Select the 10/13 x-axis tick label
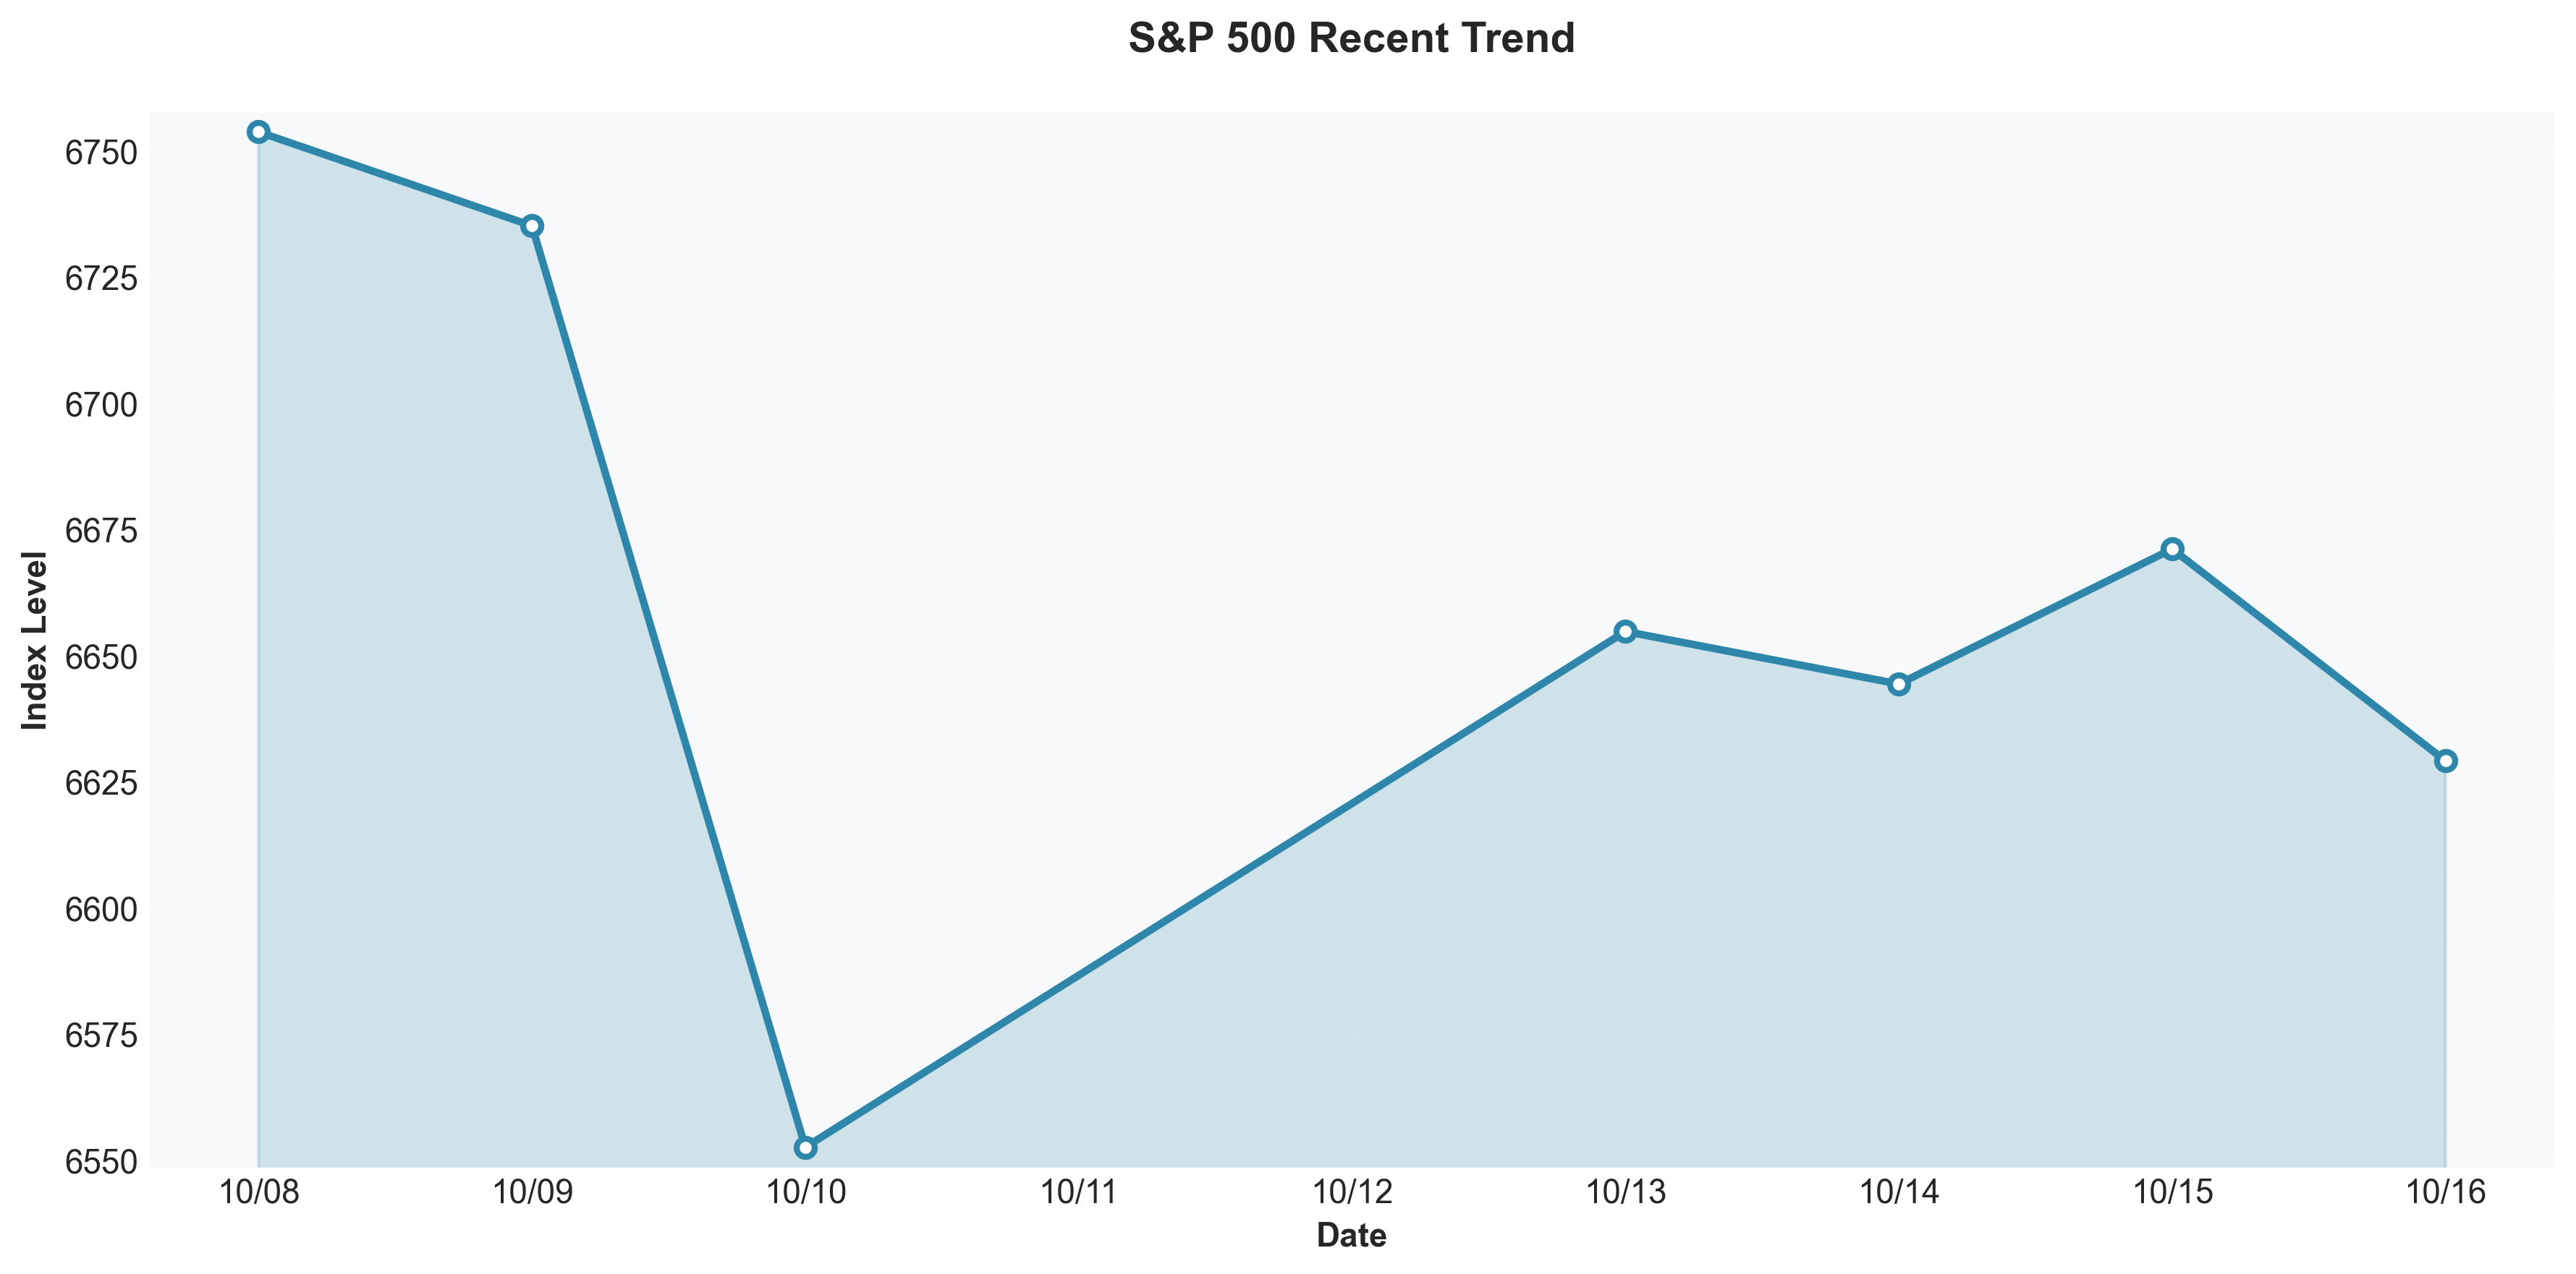2576x1274 pixels. coord(1626,1192)
